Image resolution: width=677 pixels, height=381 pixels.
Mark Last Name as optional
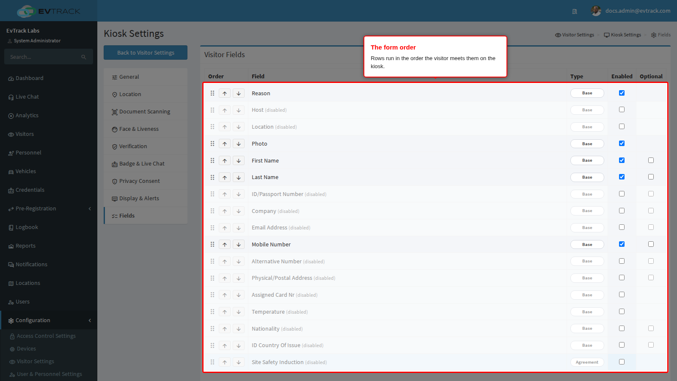pyautogui.click(x=651, y=177)
